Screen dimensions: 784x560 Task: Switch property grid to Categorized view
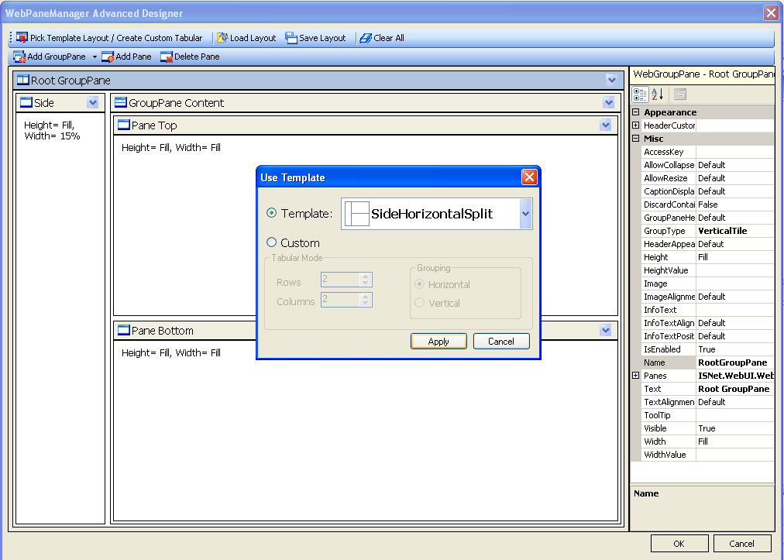point(640,94)
